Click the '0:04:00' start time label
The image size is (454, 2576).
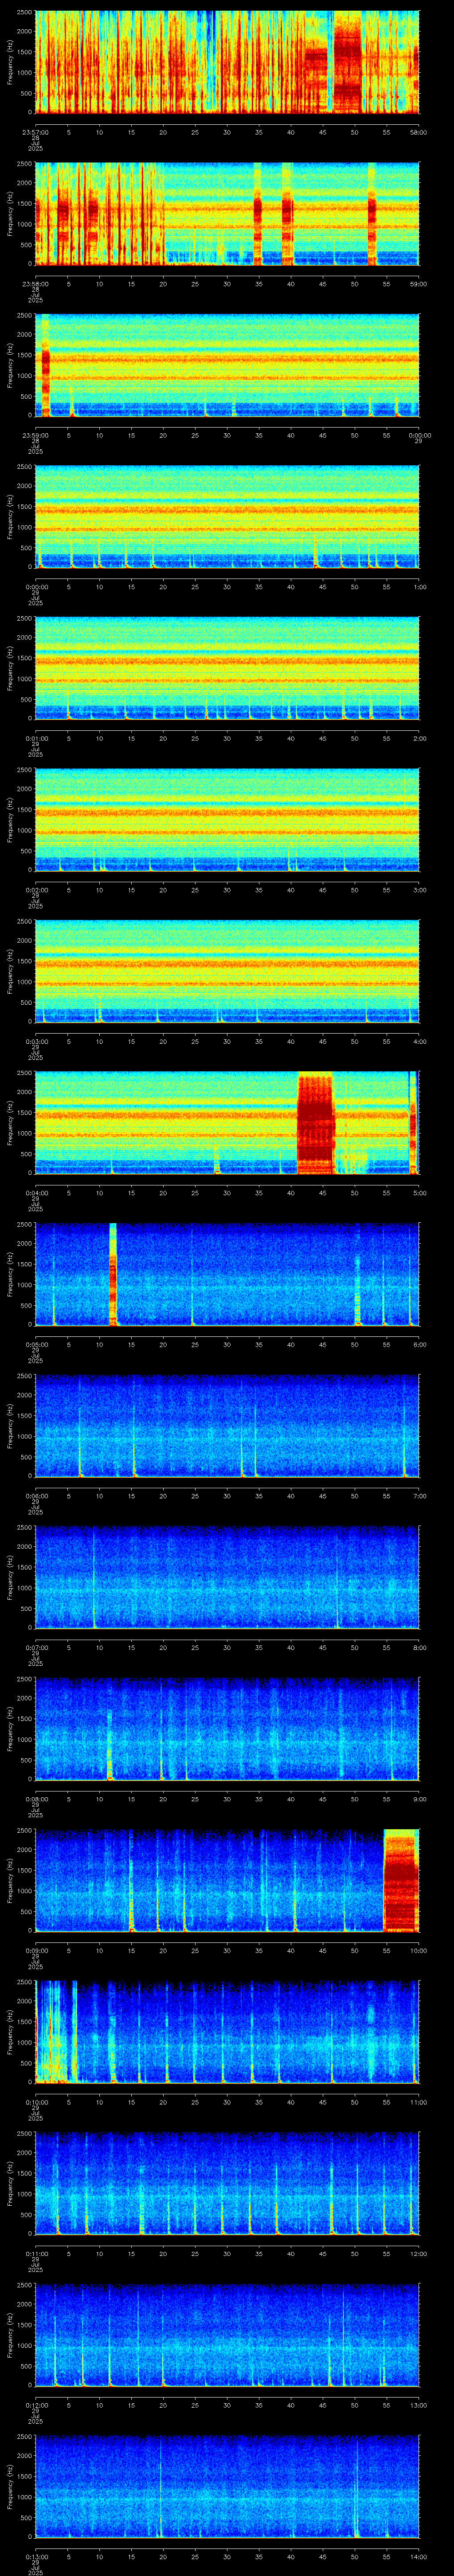[36, 1192]
